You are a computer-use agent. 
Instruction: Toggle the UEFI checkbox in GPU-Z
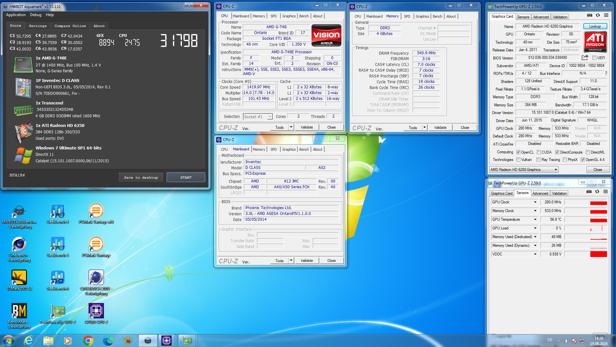click(x=594, y=58)
